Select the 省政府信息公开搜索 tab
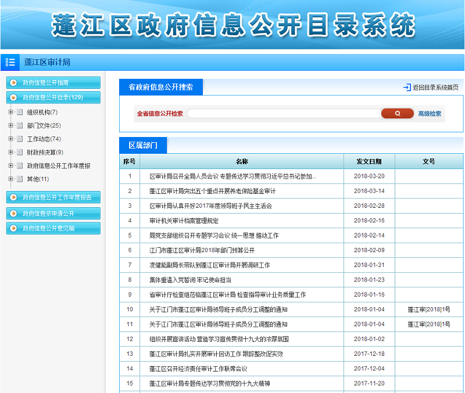The image size is (465, 393). (160, 88)
